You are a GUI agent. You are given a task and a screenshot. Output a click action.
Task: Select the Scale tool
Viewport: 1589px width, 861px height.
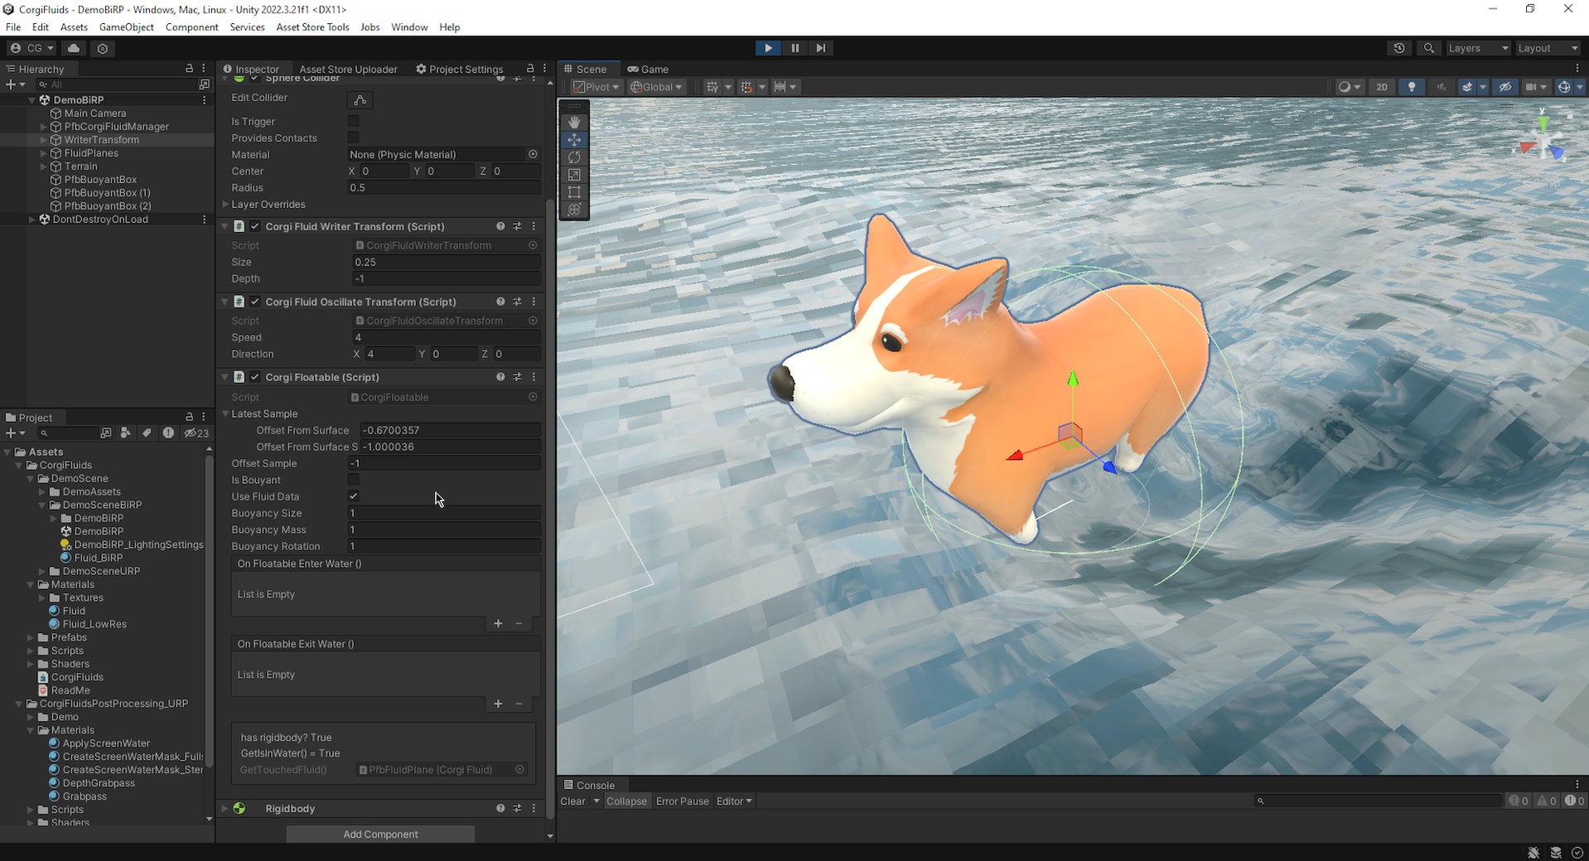click(x=574, y=174)
